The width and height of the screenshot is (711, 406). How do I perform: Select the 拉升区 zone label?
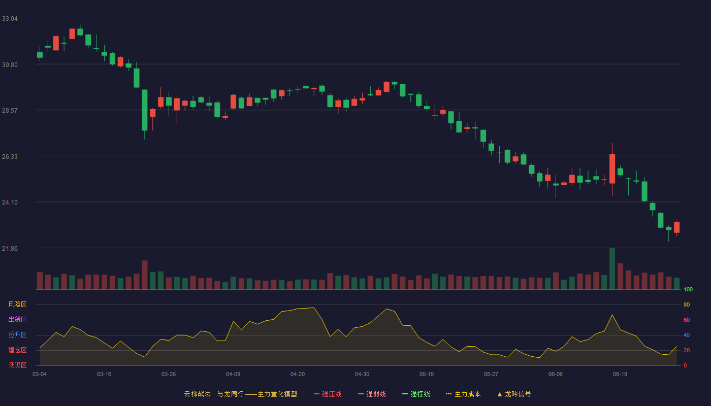(x=18, y=335)
